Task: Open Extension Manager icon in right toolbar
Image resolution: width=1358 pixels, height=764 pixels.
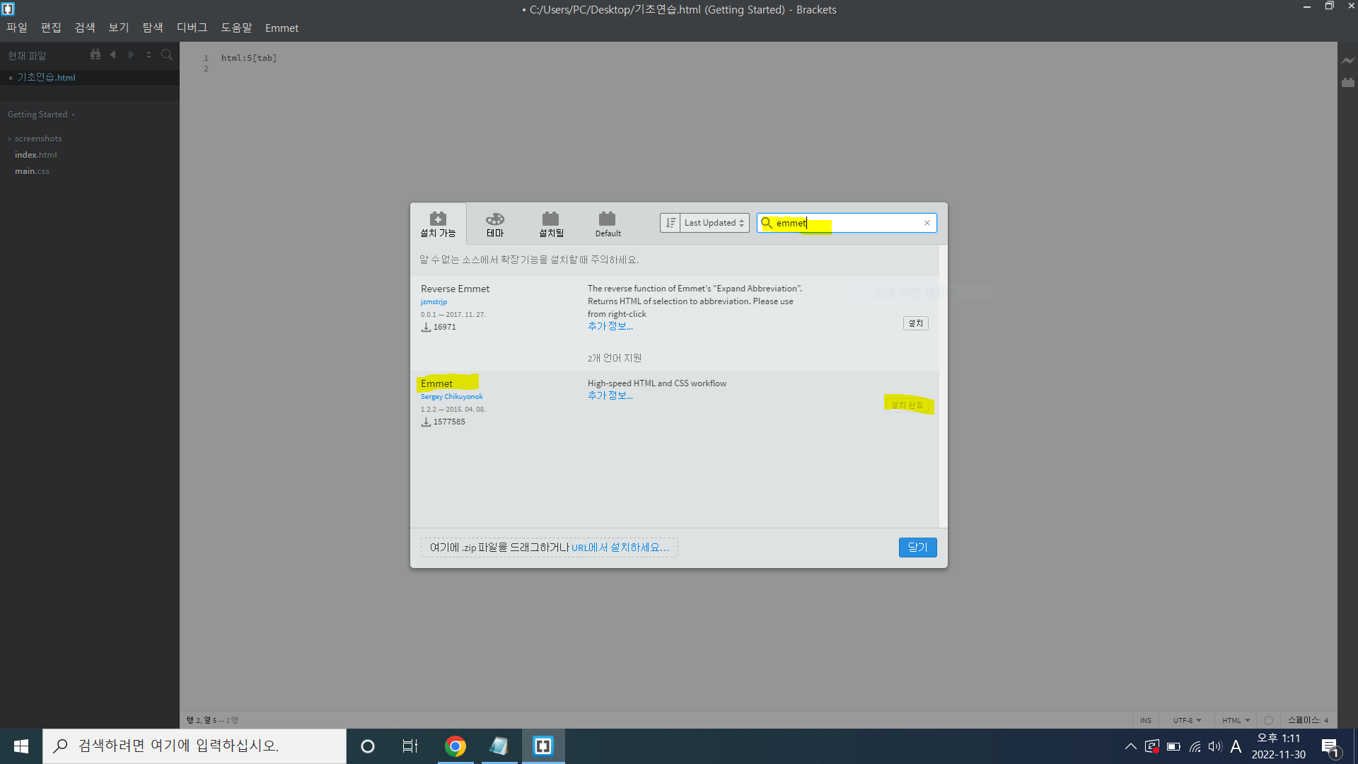Action: (1347, 83)
